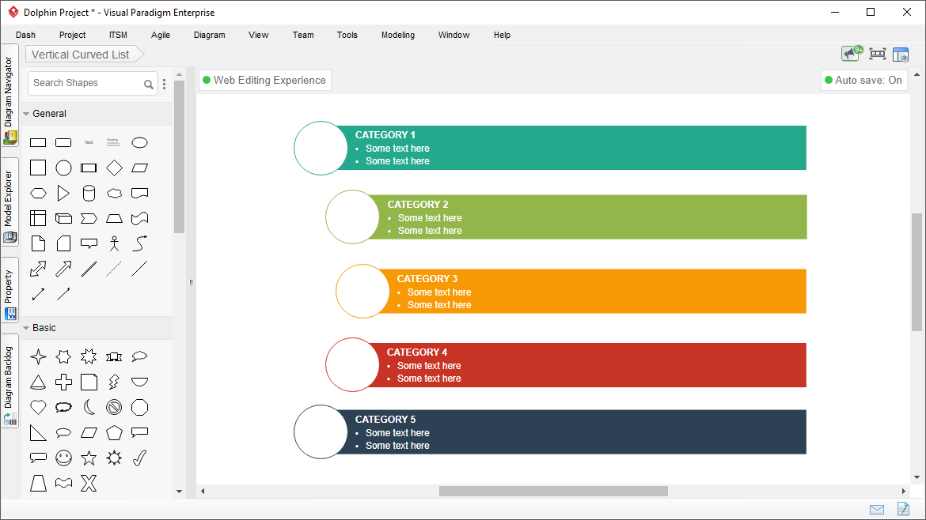
Task: Choose the cylinder shape
Action: coord(89,194)
